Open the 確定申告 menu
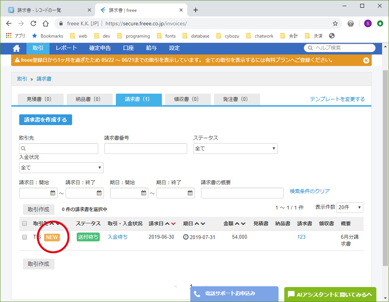Image resolution: width=389 pixels, height=302 pixels. (100, 48)
